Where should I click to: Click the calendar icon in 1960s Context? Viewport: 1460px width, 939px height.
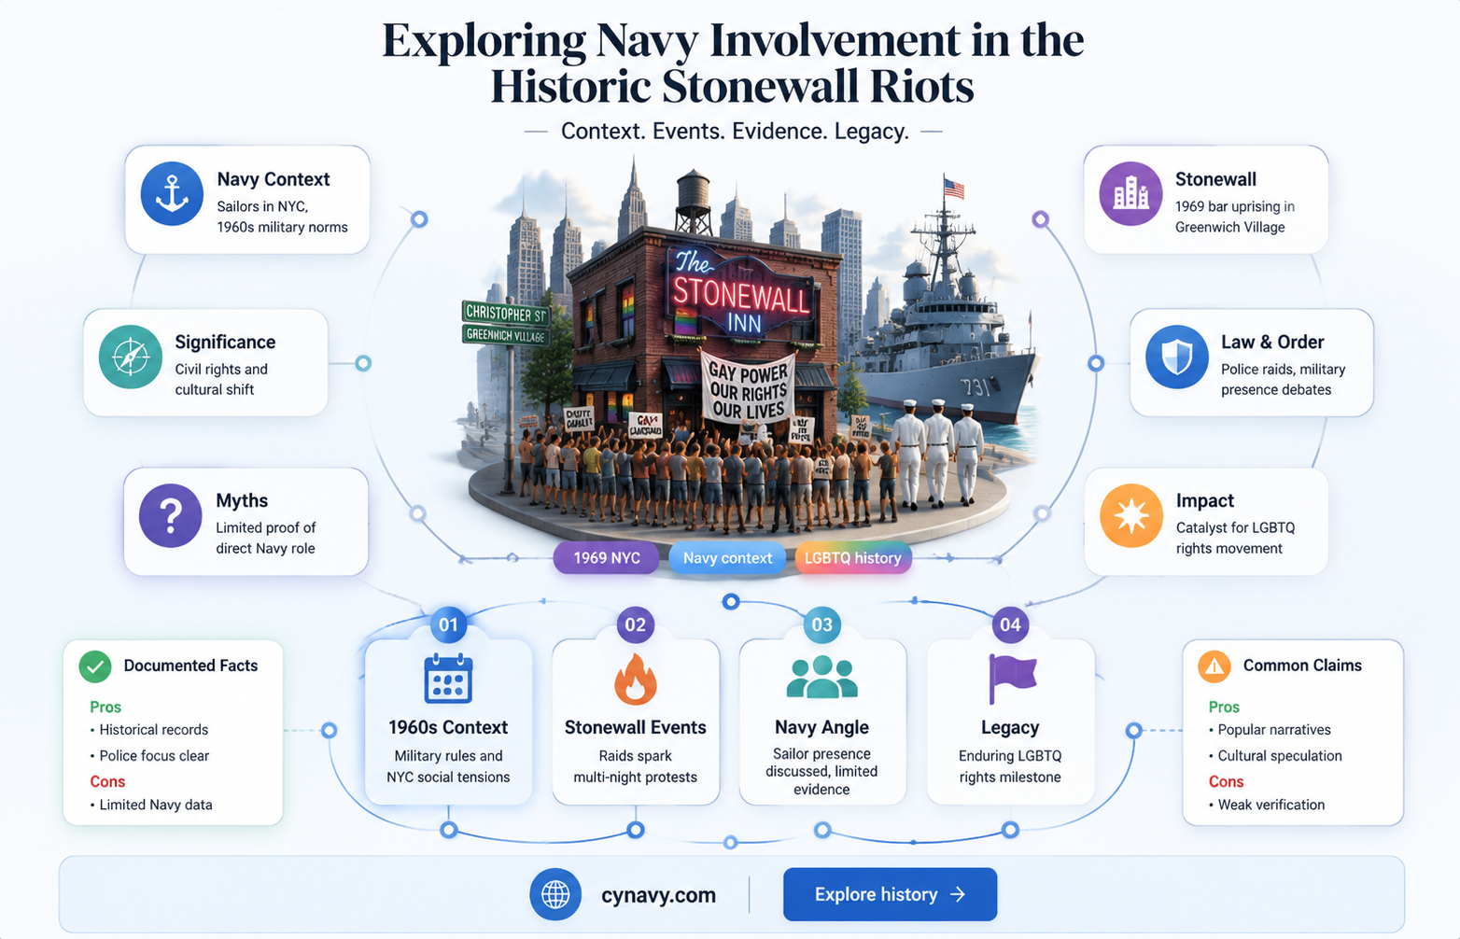(448, 679)
